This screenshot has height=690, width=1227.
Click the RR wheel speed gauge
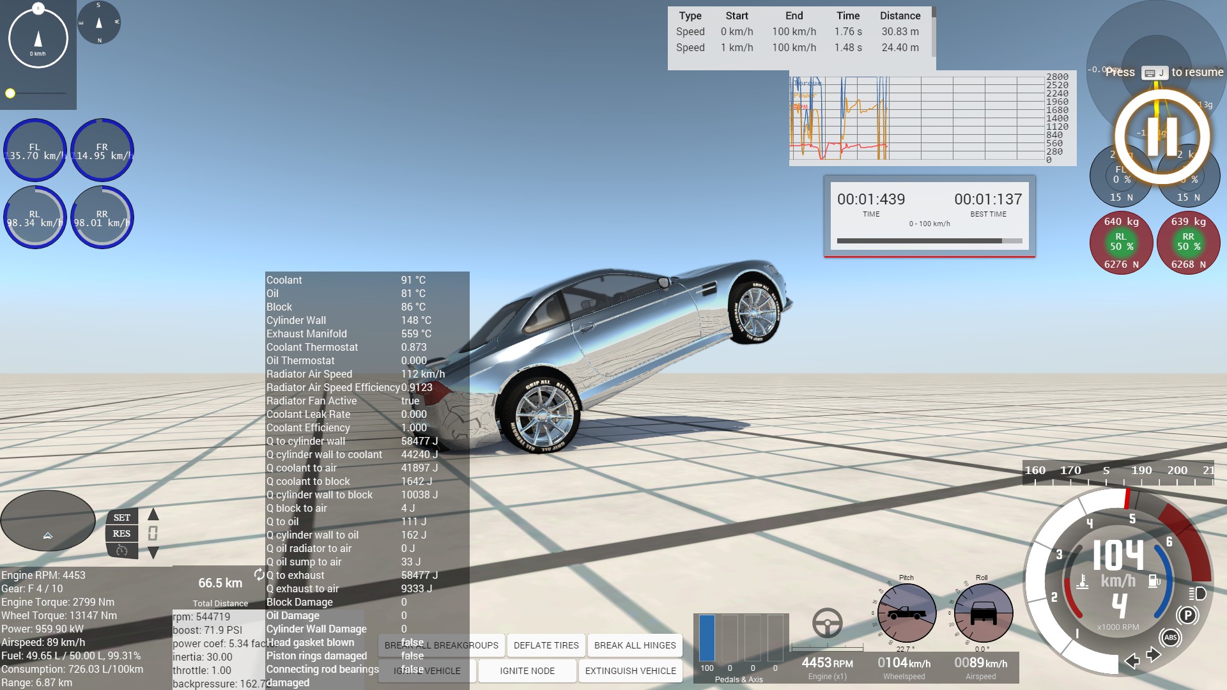coord(102,217)
